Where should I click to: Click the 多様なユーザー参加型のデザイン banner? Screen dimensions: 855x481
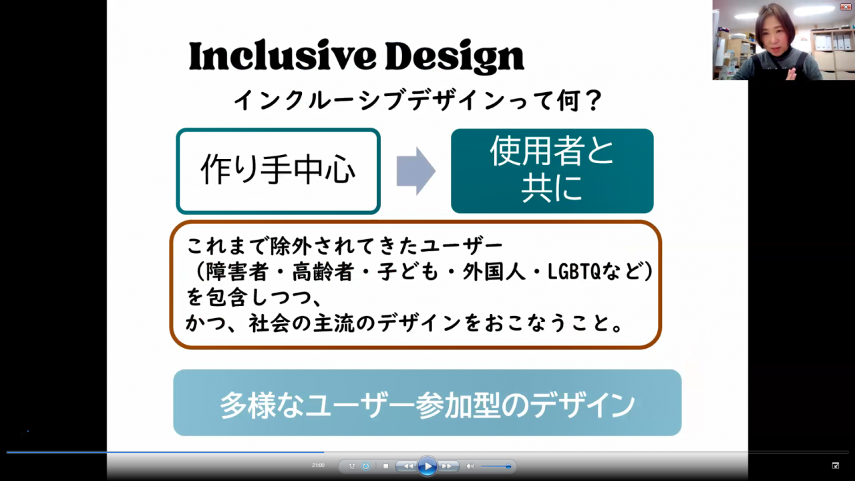(x=427, y=403)
